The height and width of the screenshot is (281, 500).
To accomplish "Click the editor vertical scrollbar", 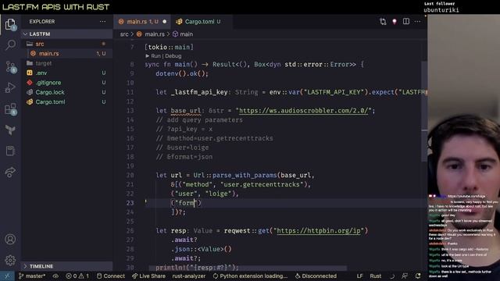I will pyautogui.click(x=424, y=112).
